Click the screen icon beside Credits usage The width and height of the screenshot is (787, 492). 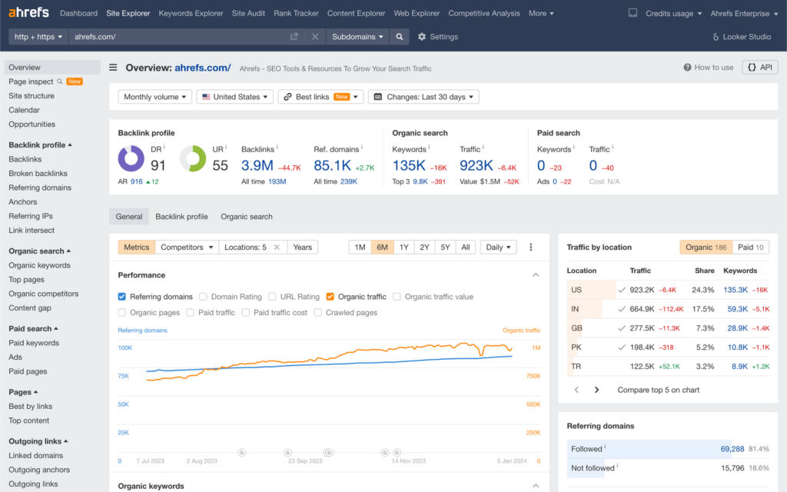[x=632, y=12]
